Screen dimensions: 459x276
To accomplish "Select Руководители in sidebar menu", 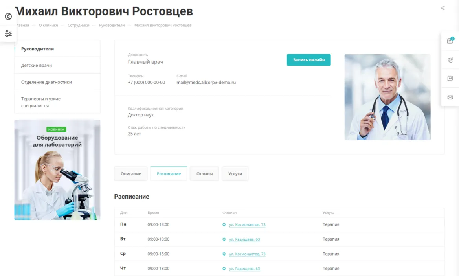I will tap(57, 49).
